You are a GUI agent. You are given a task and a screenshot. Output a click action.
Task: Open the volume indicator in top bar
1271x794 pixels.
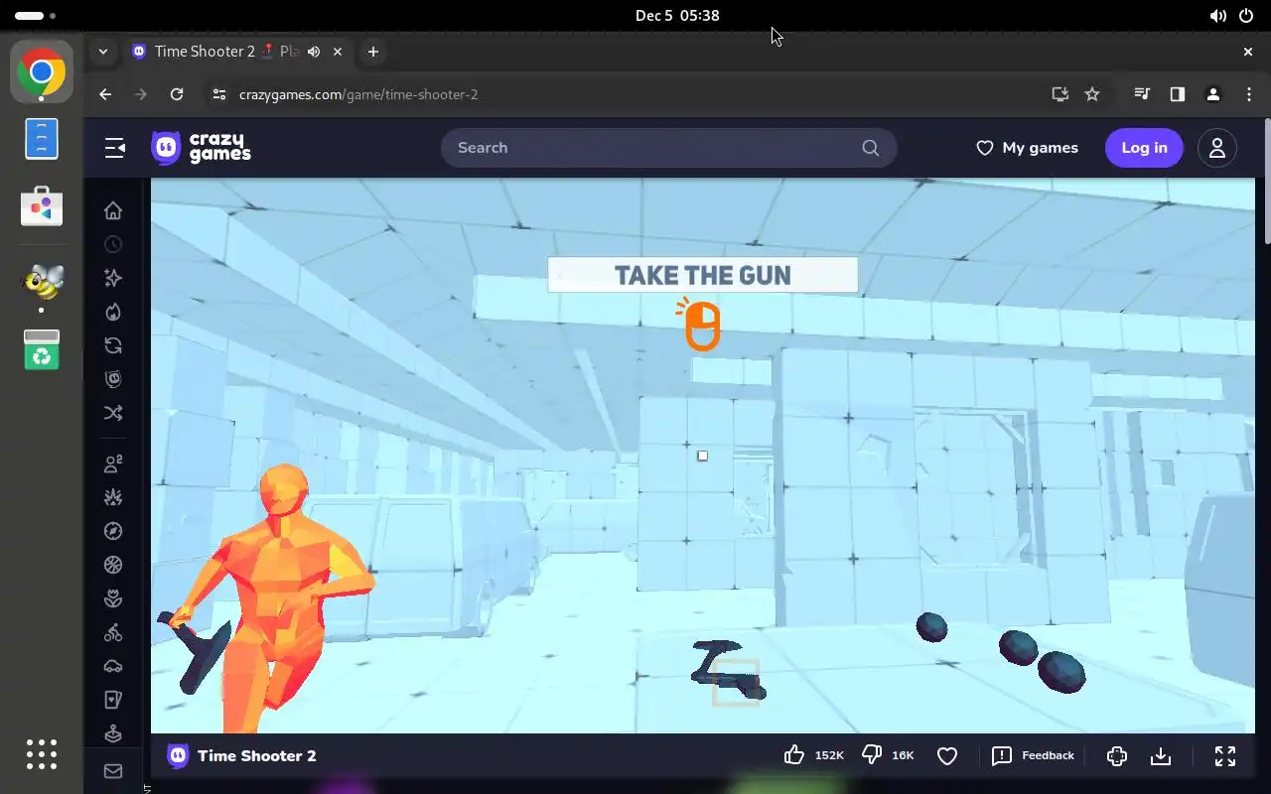click(x=1217, y=16)
